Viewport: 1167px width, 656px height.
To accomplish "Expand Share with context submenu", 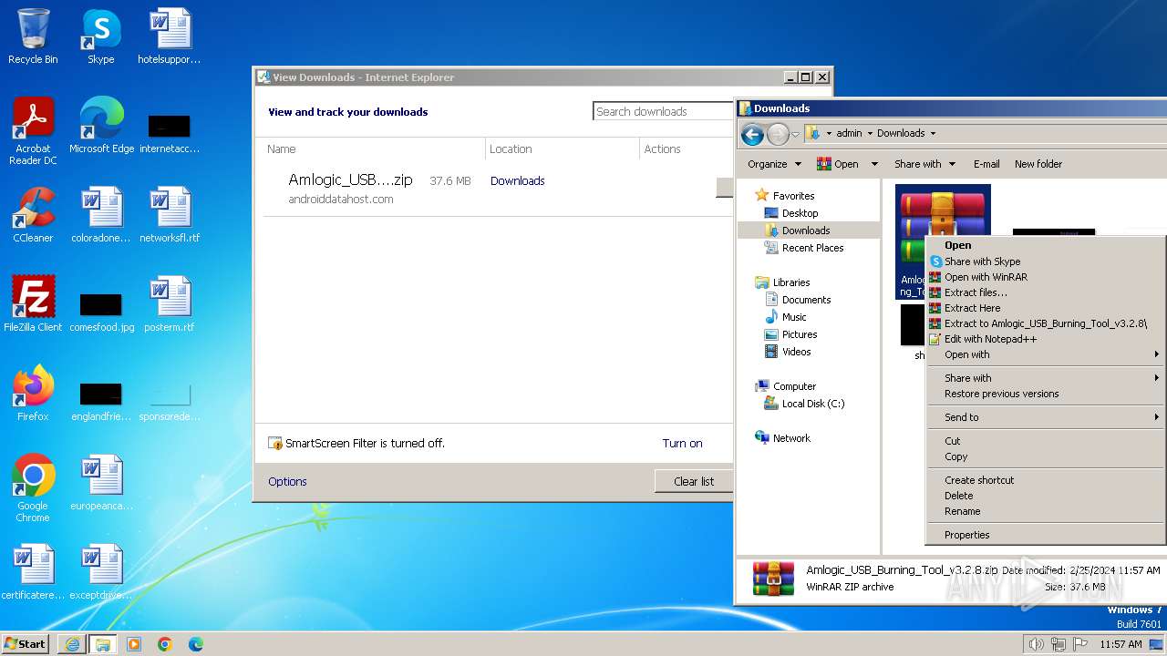I will pyautogui.click(x=1045, y=378).
